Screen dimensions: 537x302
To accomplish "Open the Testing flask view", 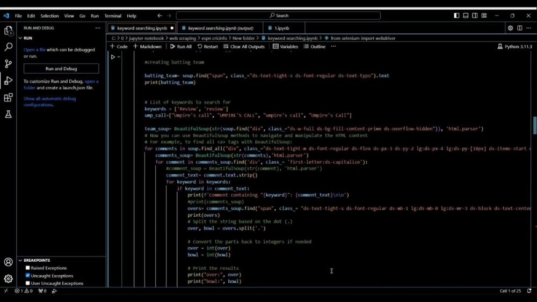I will point(8,114).
